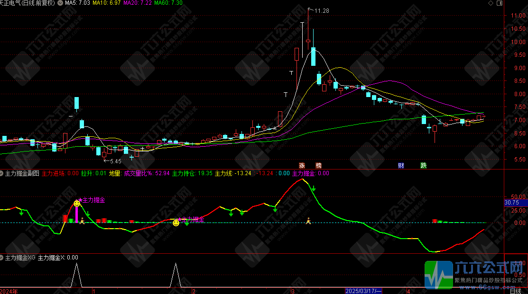Click the running figure icon under March peak

tap(308, 220)
